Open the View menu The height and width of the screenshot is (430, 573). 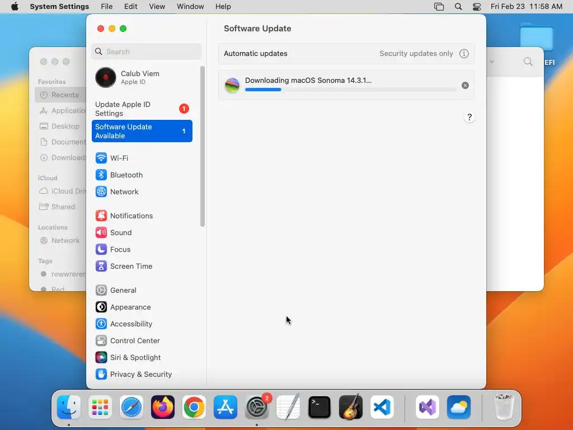coord(157,7)
